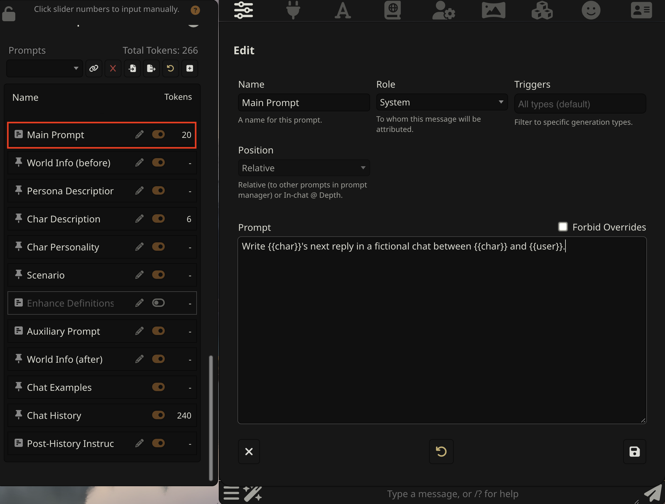Toggle on the Enhance Definitions prompt
The width and height of the screenshot is (665, 504).
coord(158,303)
